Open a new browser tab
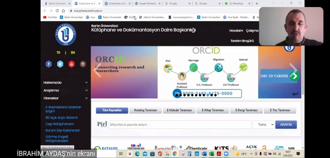 click(257, 4)
